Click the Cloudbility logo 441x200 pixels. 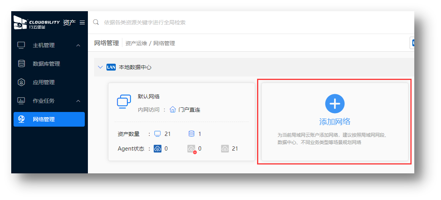click(37, 23)
